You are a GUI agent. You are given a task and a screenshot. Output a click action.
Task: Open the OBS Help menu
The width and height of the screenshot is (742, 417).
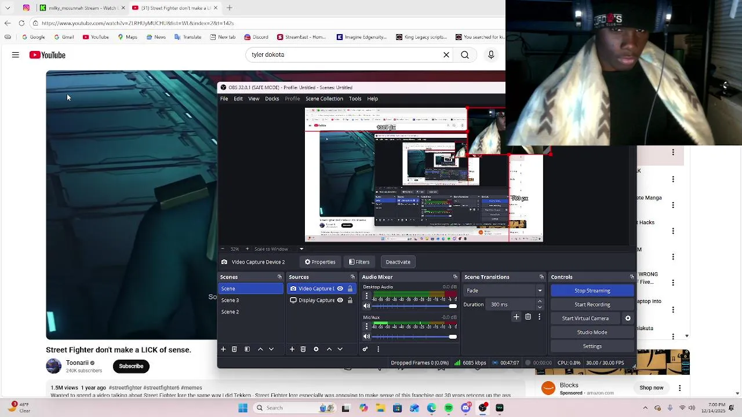point(373,99)
